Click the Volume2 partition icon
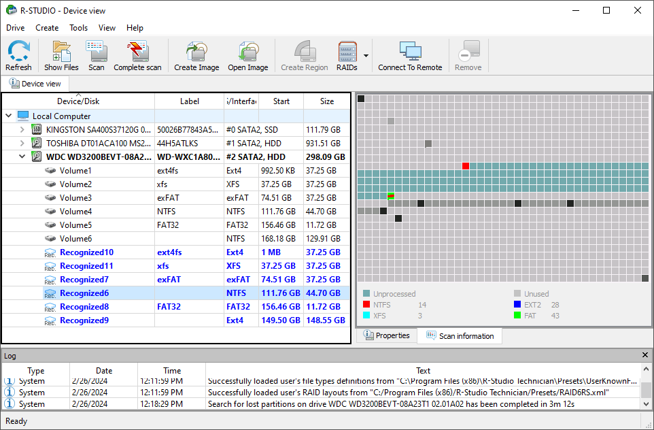The image size is (654, 430). [x=50, y=184]
